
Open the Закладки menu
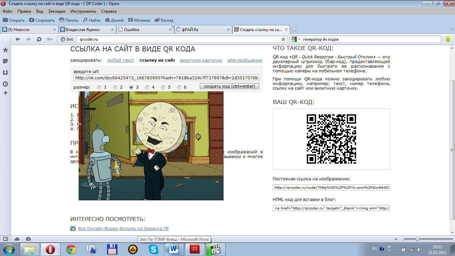[57, 11]
